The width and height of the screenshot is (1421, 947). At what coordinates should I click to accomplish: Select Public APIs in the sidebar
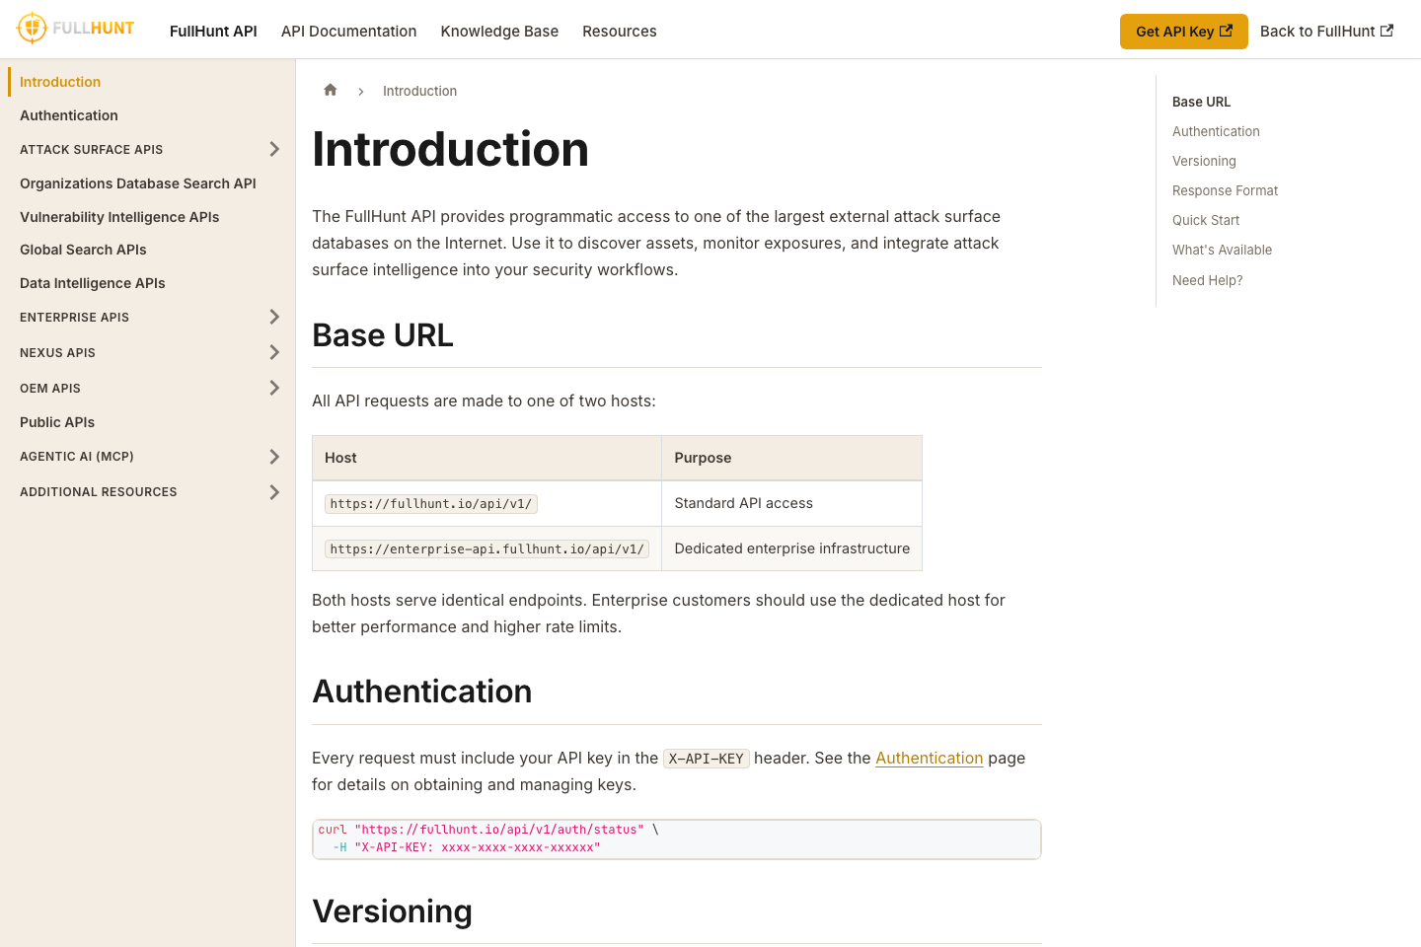(x=56, y=421)
